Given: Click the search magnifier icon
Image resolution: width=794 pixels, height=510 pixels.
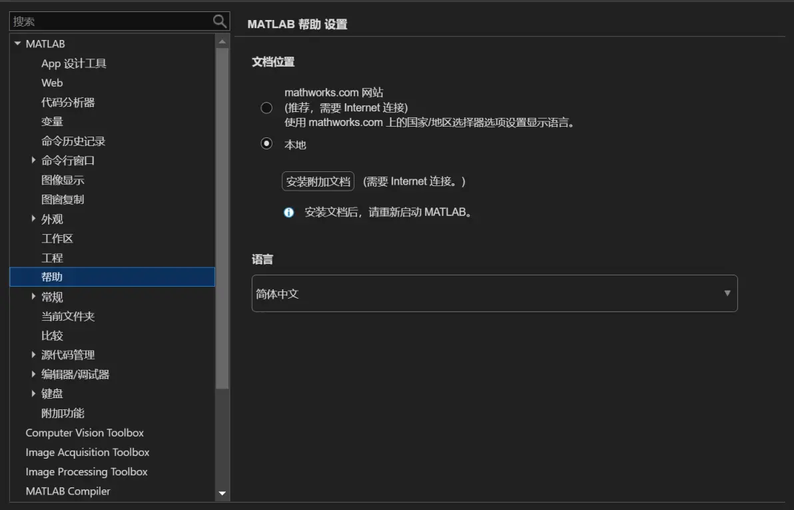Looking at the screenshot, I should pos(219,21).
